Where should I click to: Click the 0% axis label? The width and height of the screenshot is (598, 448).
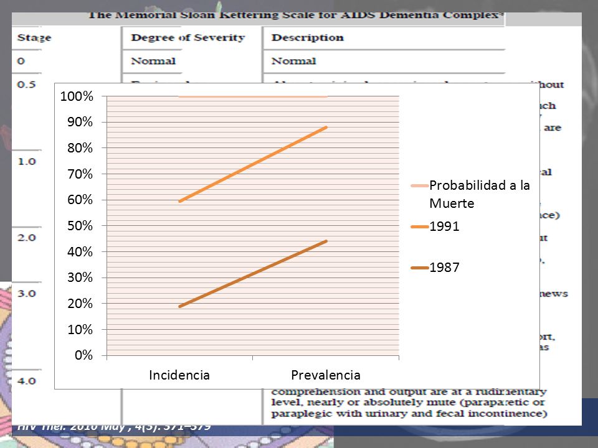(x=83, y=355)
